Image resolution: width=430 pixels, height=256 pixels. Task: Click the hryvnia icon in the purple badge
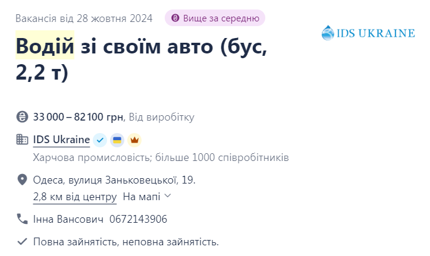175,18
